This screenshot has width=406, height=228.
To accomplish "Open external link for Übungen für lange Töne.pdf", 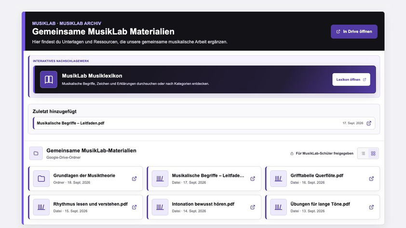I will click(x=371, y=207).
